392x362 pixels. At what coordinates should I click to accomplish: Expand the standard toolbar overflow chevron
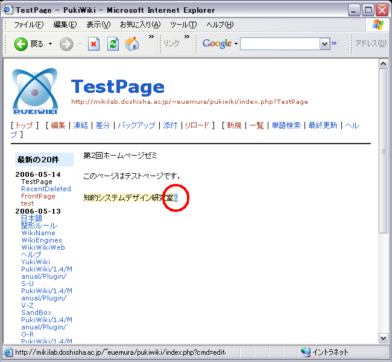151,37
